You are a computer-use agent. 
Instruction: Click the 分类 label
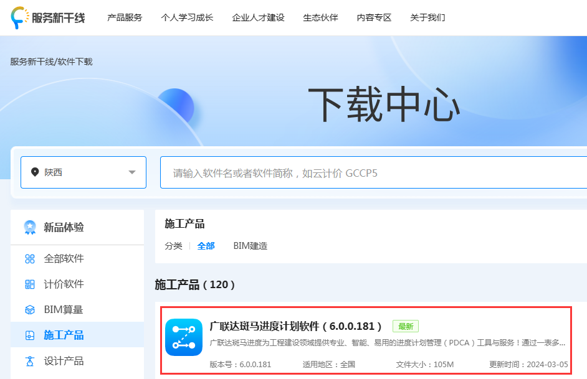point(173,246)
